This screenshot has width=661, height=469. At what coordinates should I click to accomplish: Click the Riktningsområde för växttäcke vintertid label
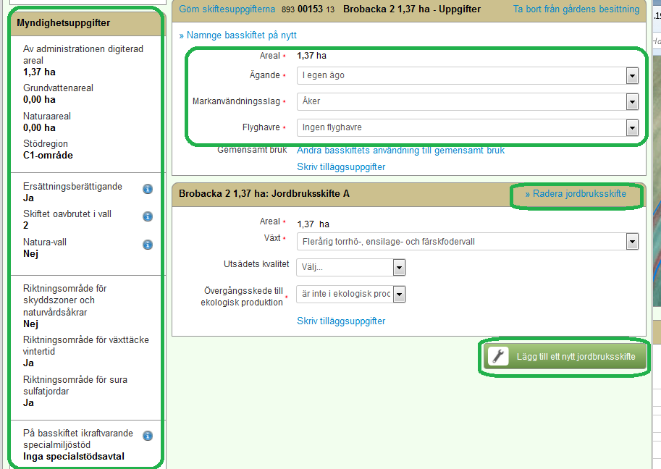86,345
